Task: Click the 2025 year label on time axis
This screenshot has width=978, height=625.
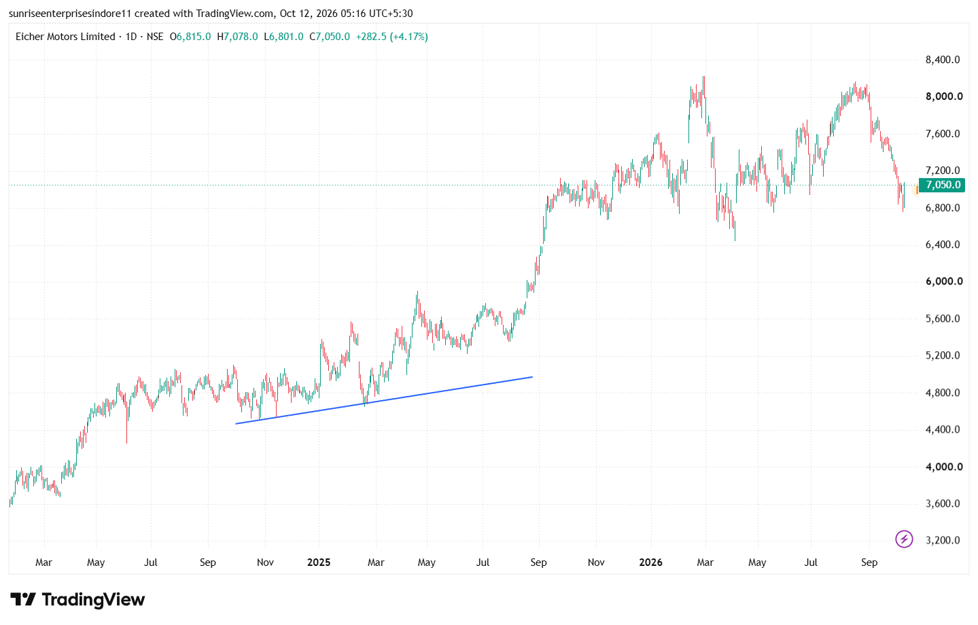Action: [x=319, y=562]
